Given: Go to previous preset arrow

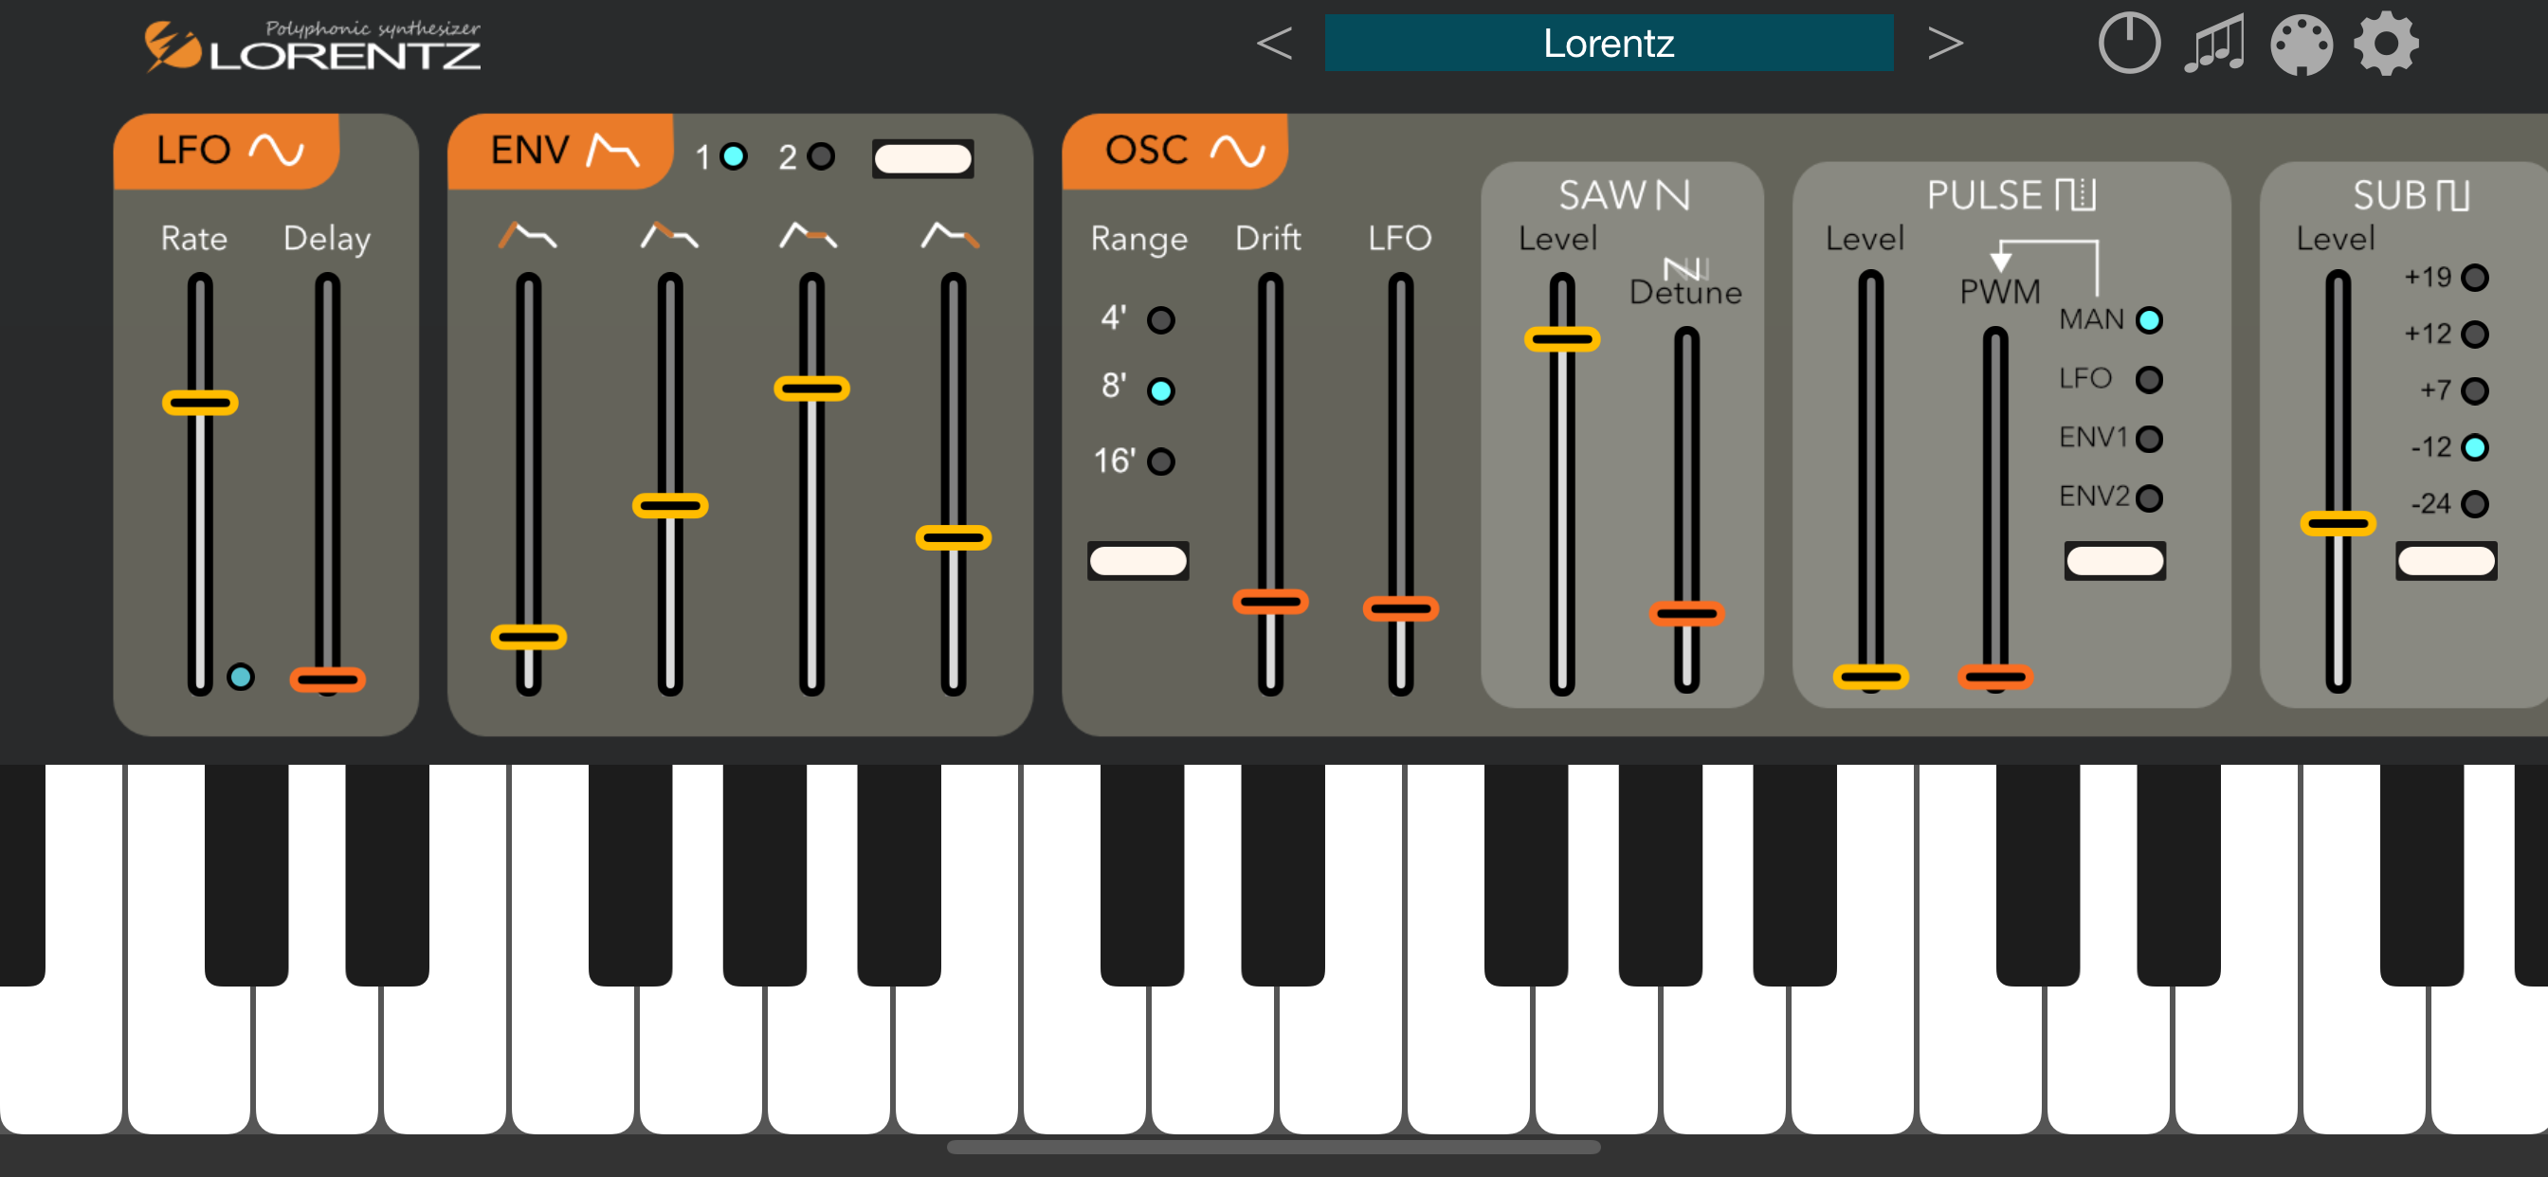Looking at the screenshot, I should pyautogui.click(x=1274, y=44).
